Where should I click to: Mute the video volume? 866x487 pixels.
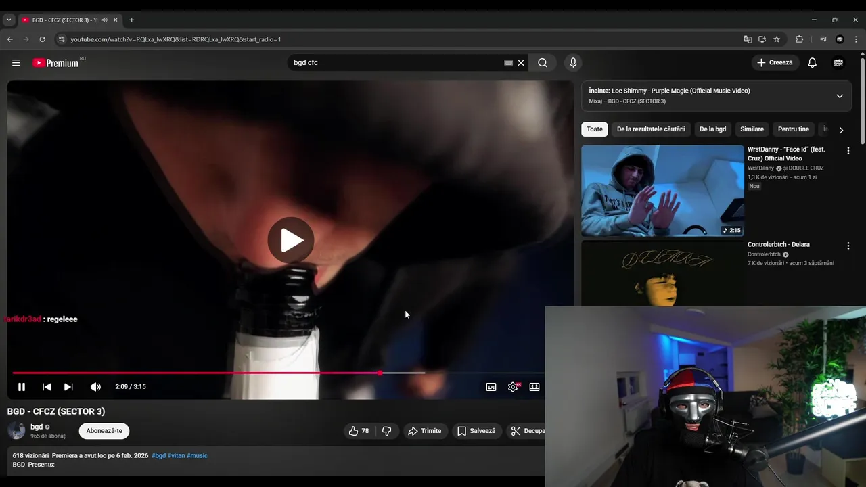point(95,387)
